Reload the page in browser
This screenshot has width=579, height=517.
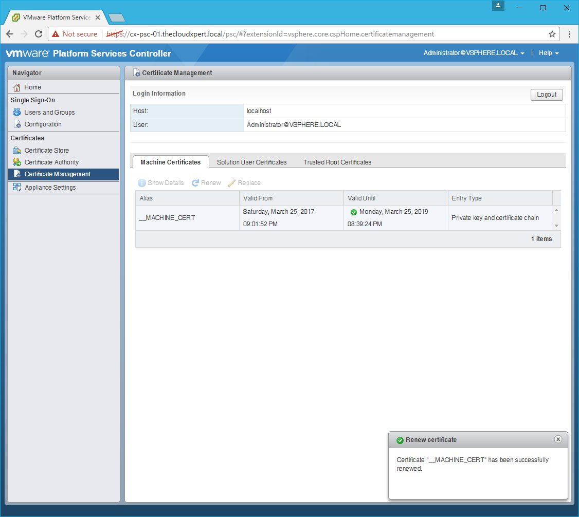(39, 34)
